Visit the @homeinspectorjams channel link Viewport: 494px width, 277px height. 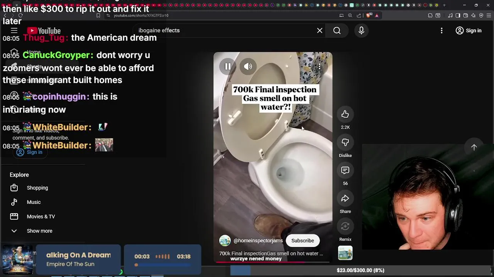coord(258,241)
